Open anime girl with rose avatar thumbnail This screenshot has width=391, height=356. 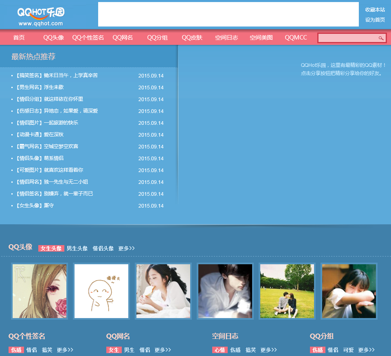[40, 291]
